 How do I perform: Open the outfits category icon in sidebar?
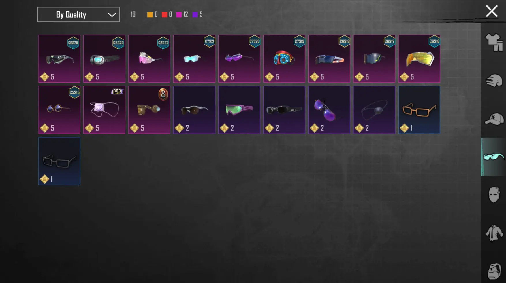[x=494, y=42]
